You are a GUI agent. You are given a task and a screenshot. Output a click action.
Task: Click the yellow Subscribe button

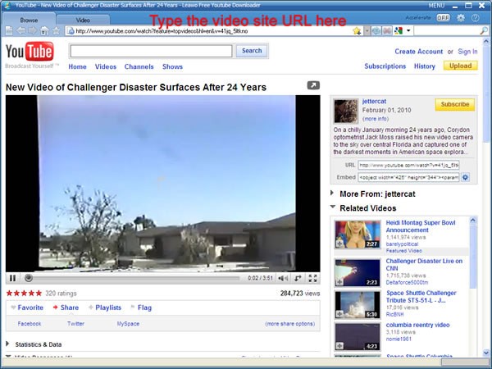[455, 104]
